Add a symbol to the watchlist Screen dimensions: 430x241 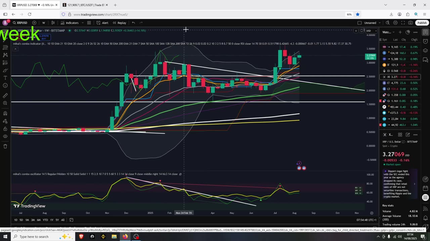pyautogui.click(x=400, y=32)
